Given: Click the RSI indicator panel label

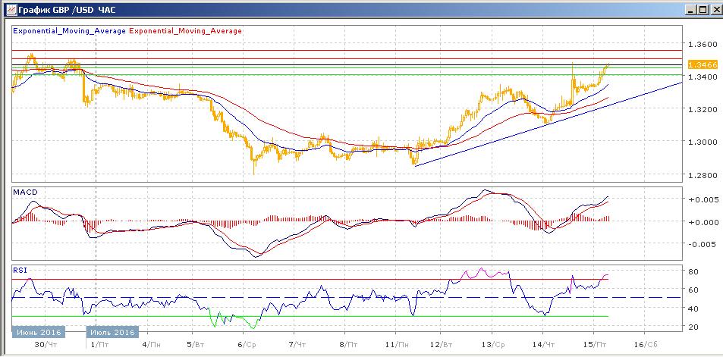Looking at the screenshot, I should (x=20, y=268).
